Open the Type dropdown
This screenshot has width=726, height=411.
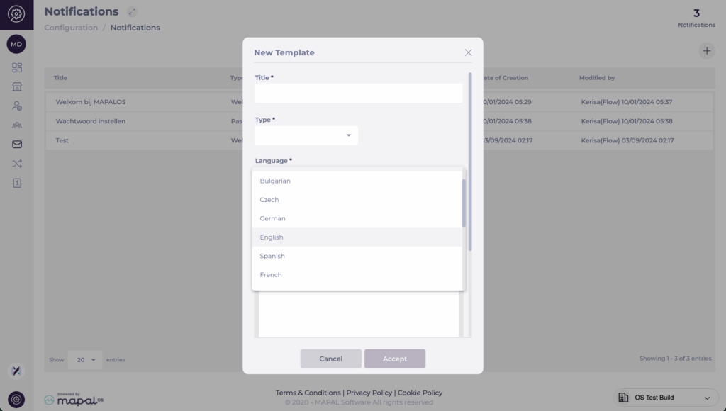pos(306,135)
